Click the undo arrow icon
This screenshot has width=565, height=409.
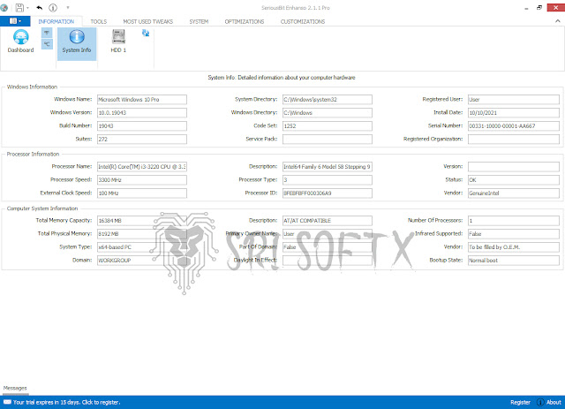click(x=39, y=8)
